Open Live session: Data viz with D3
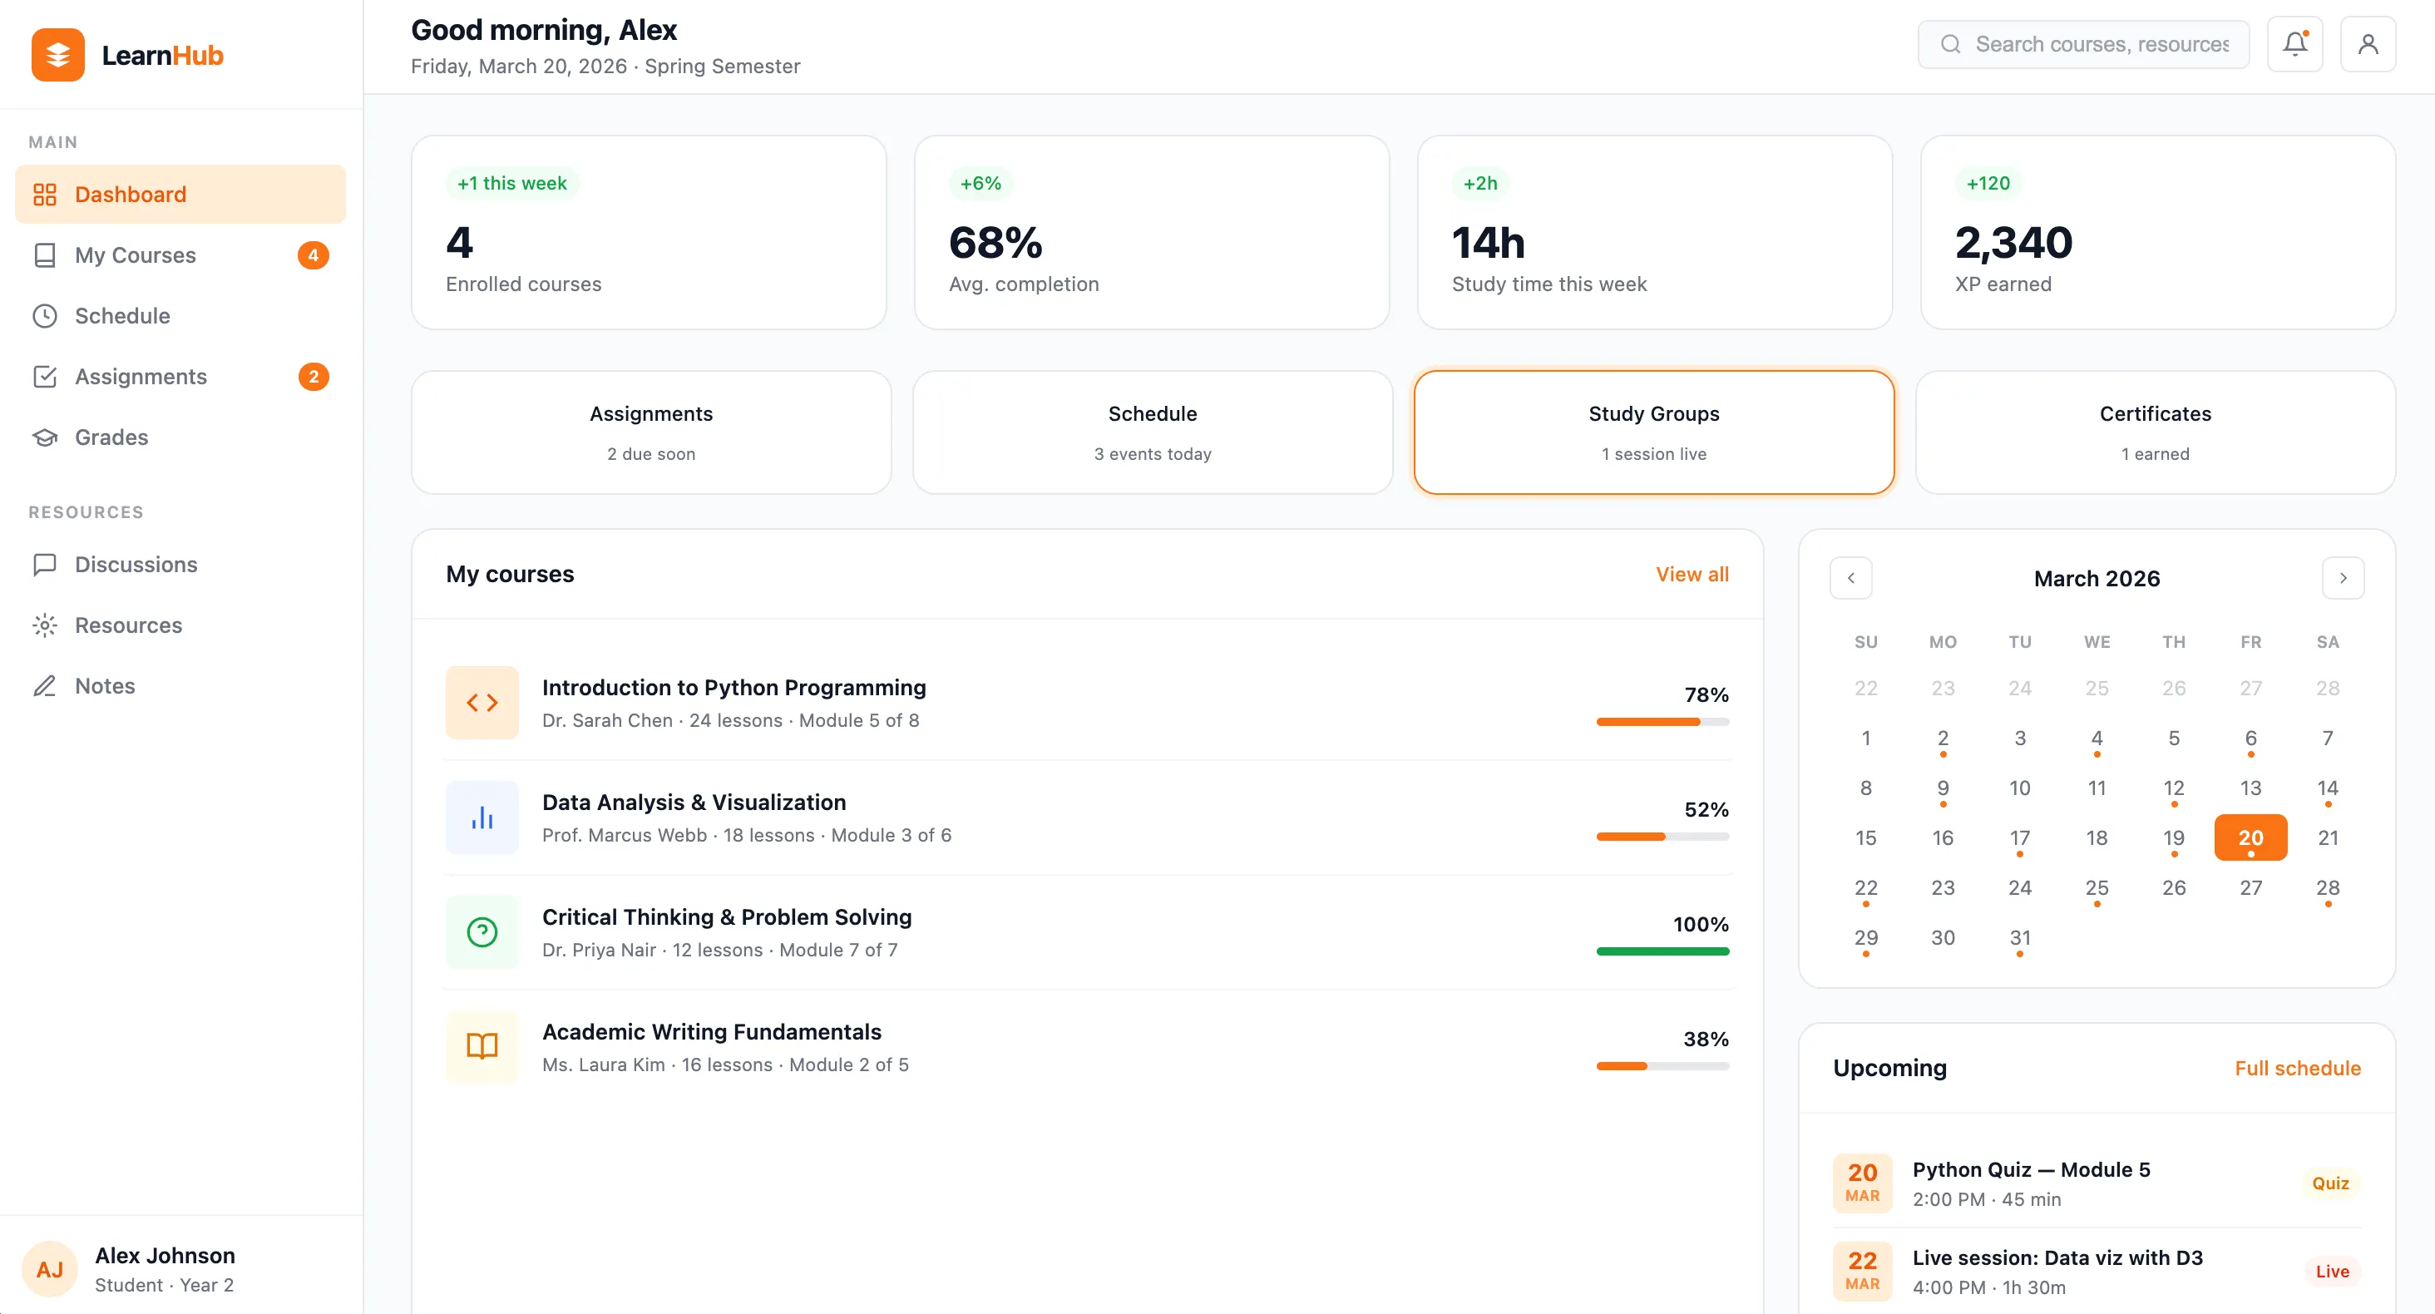 2097,1272
